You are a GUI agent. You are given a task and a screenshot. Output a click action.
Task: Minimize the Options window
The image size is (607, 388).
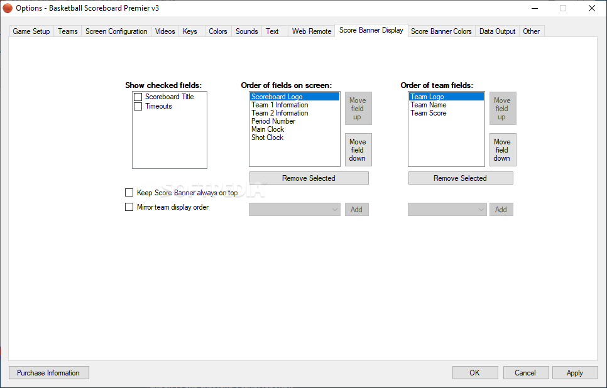click(535, 8)
